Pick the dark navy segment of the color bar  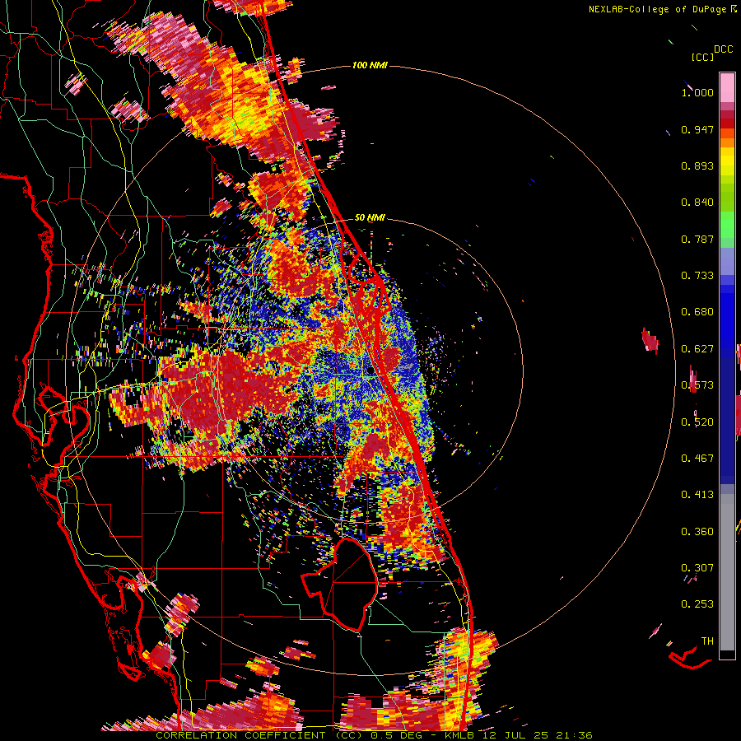727,421
